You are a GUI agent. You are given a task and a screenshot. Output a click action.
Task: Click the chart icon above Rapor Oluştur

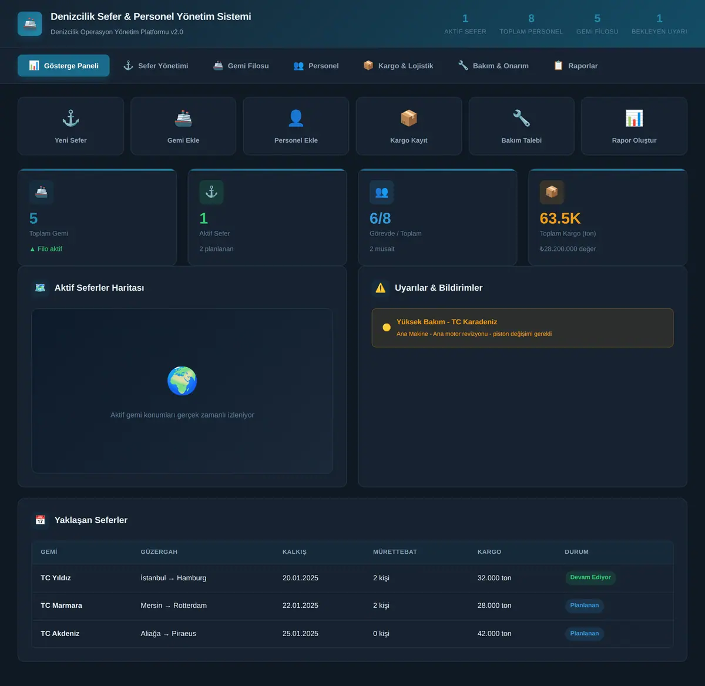coord(634,119)
